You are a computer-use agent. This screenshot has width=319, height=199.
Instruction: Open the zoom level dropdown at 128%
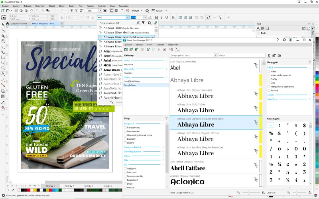point(100,11)
